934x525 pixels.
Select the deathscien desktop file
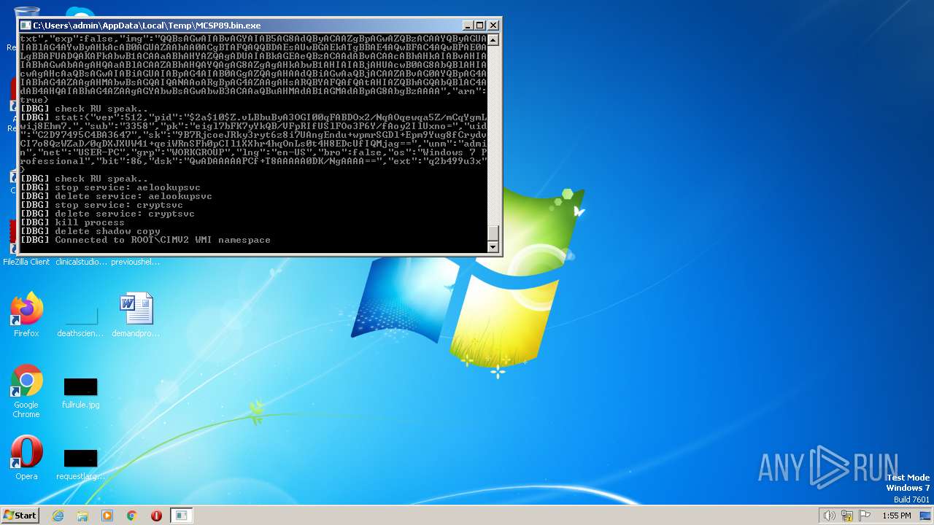coord(80,321)
